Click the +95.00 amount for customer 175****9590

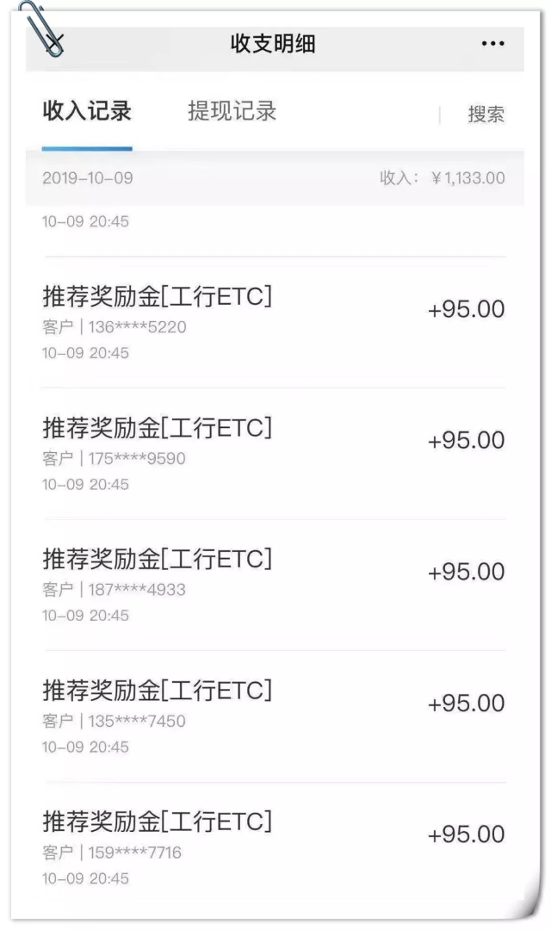pyautogui.click(x=466, y=441)
